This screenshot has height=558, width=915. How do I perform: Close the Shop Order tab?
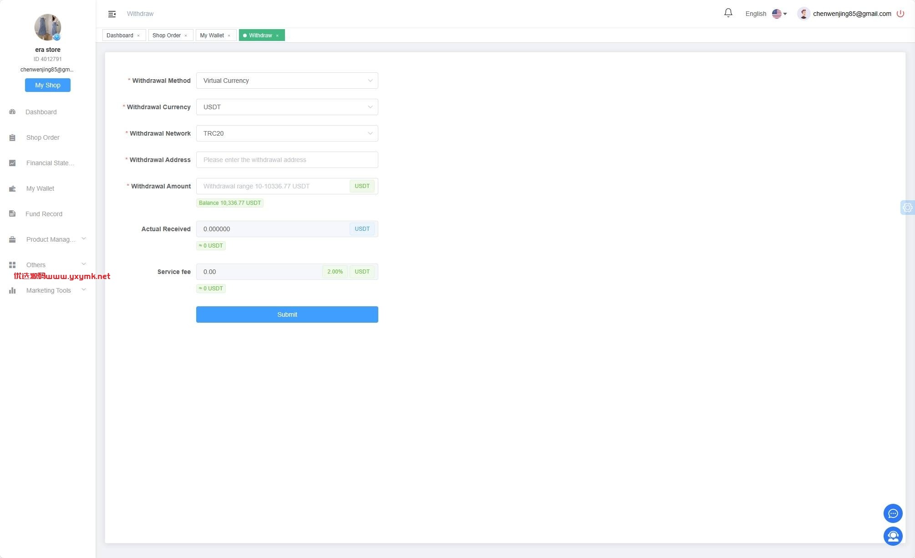[186, 36]
